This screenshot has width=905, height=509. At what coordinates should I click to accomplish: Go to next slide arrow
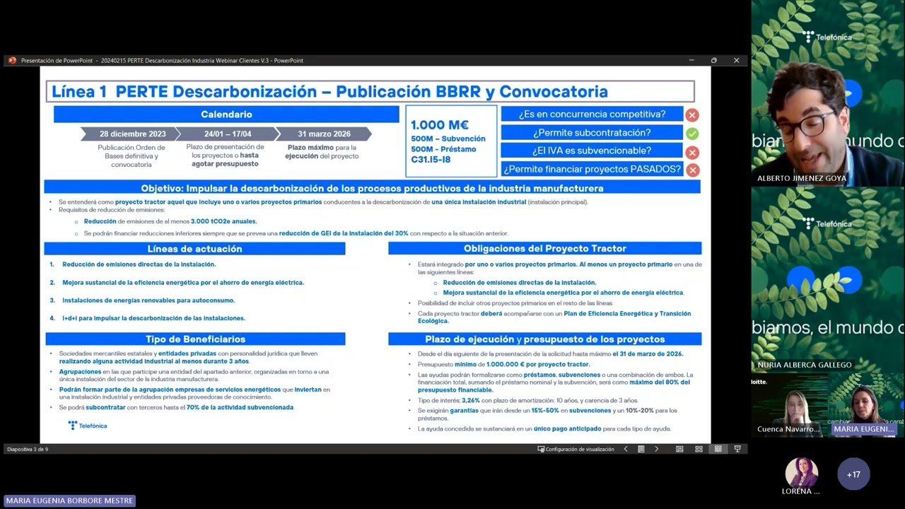(656, 449)
